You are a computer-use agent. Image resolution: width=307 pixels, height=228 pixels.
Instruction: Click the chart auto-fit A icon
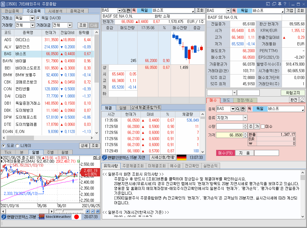click(x=98, y=211)
